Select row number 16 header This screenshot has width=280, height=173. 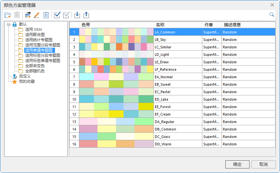pyautogui.click(x=74, y=144)
